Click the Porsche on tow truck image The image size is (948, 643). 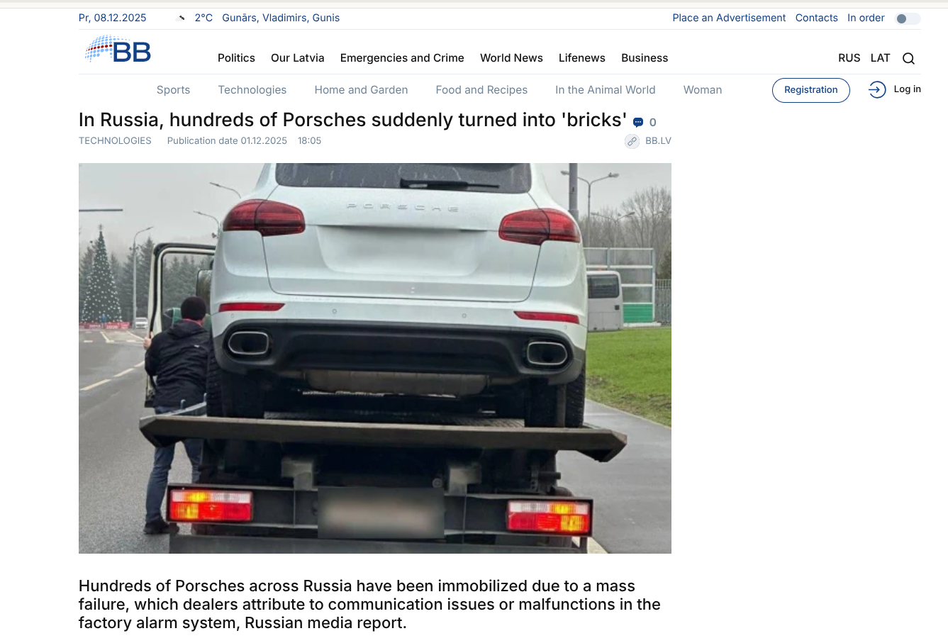tap(374, 358)
